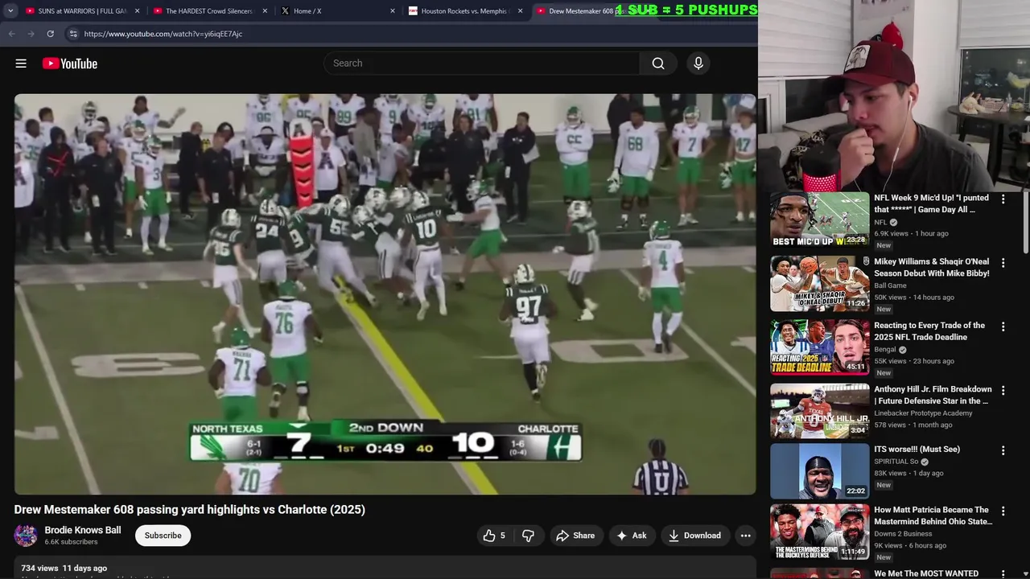Share the video
Screen dimensions: 1030x579
575,536
